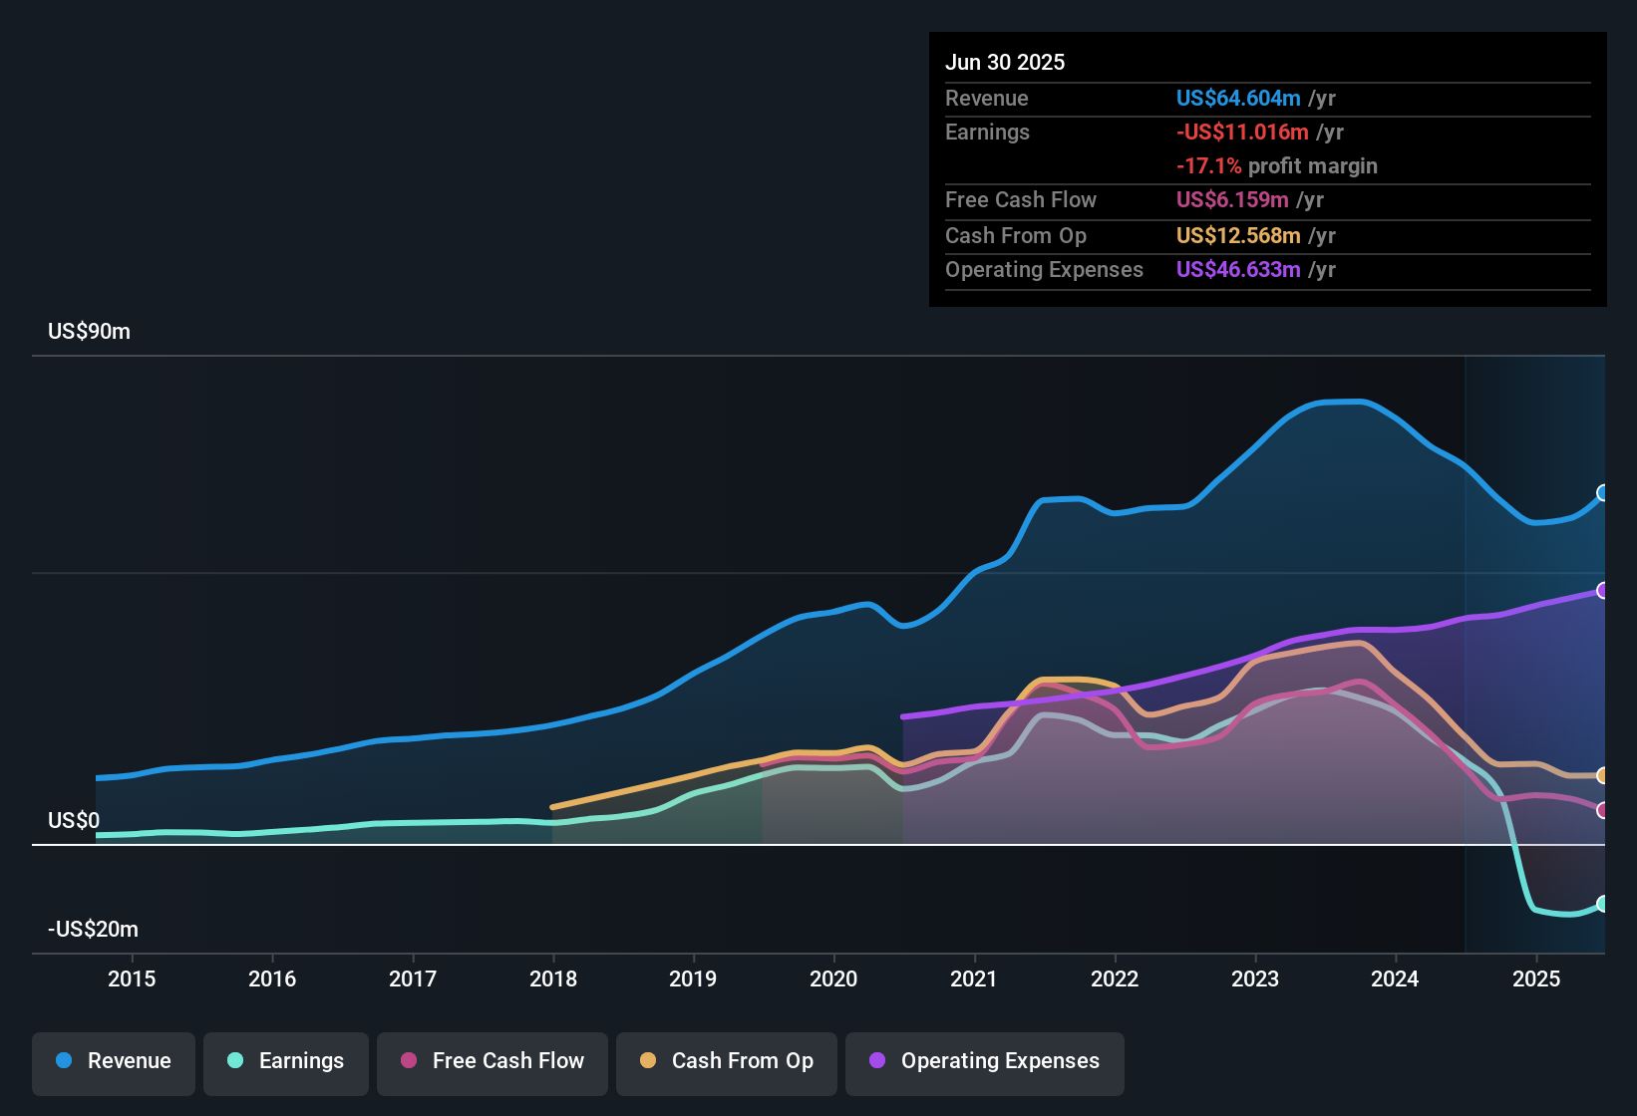Click the teal Earnings legend dot
This screenshot has height=1116, width=1637.
click(x=236, y=1061)
